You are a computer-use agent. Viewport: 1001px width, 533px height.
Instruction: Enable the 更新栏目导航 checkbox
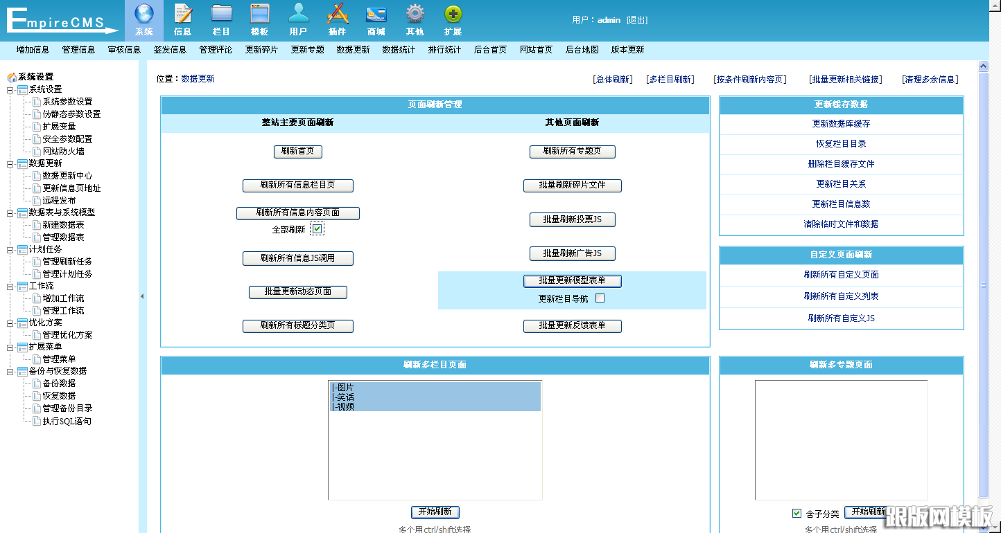599,297
